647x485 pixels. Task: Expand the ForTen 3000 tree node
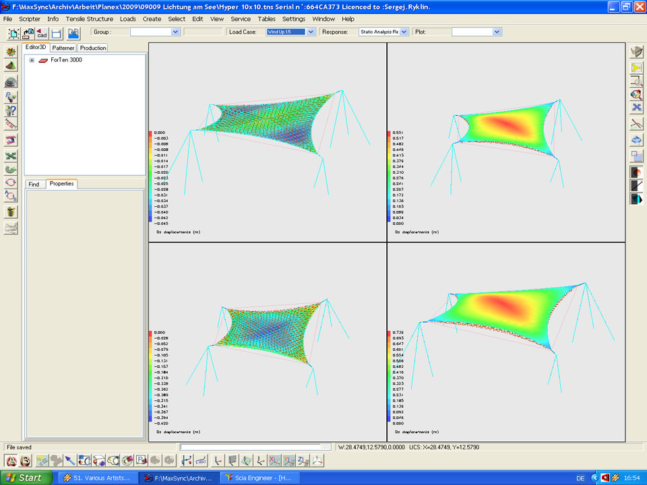pyautogui.click(x=32, y=60)
